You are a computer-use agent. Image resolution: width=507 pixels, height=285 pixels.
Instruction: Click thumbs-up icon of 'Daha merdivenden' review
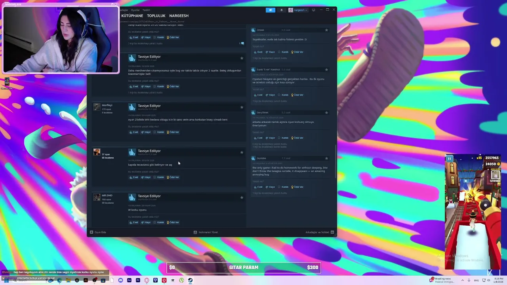(132, 58)
